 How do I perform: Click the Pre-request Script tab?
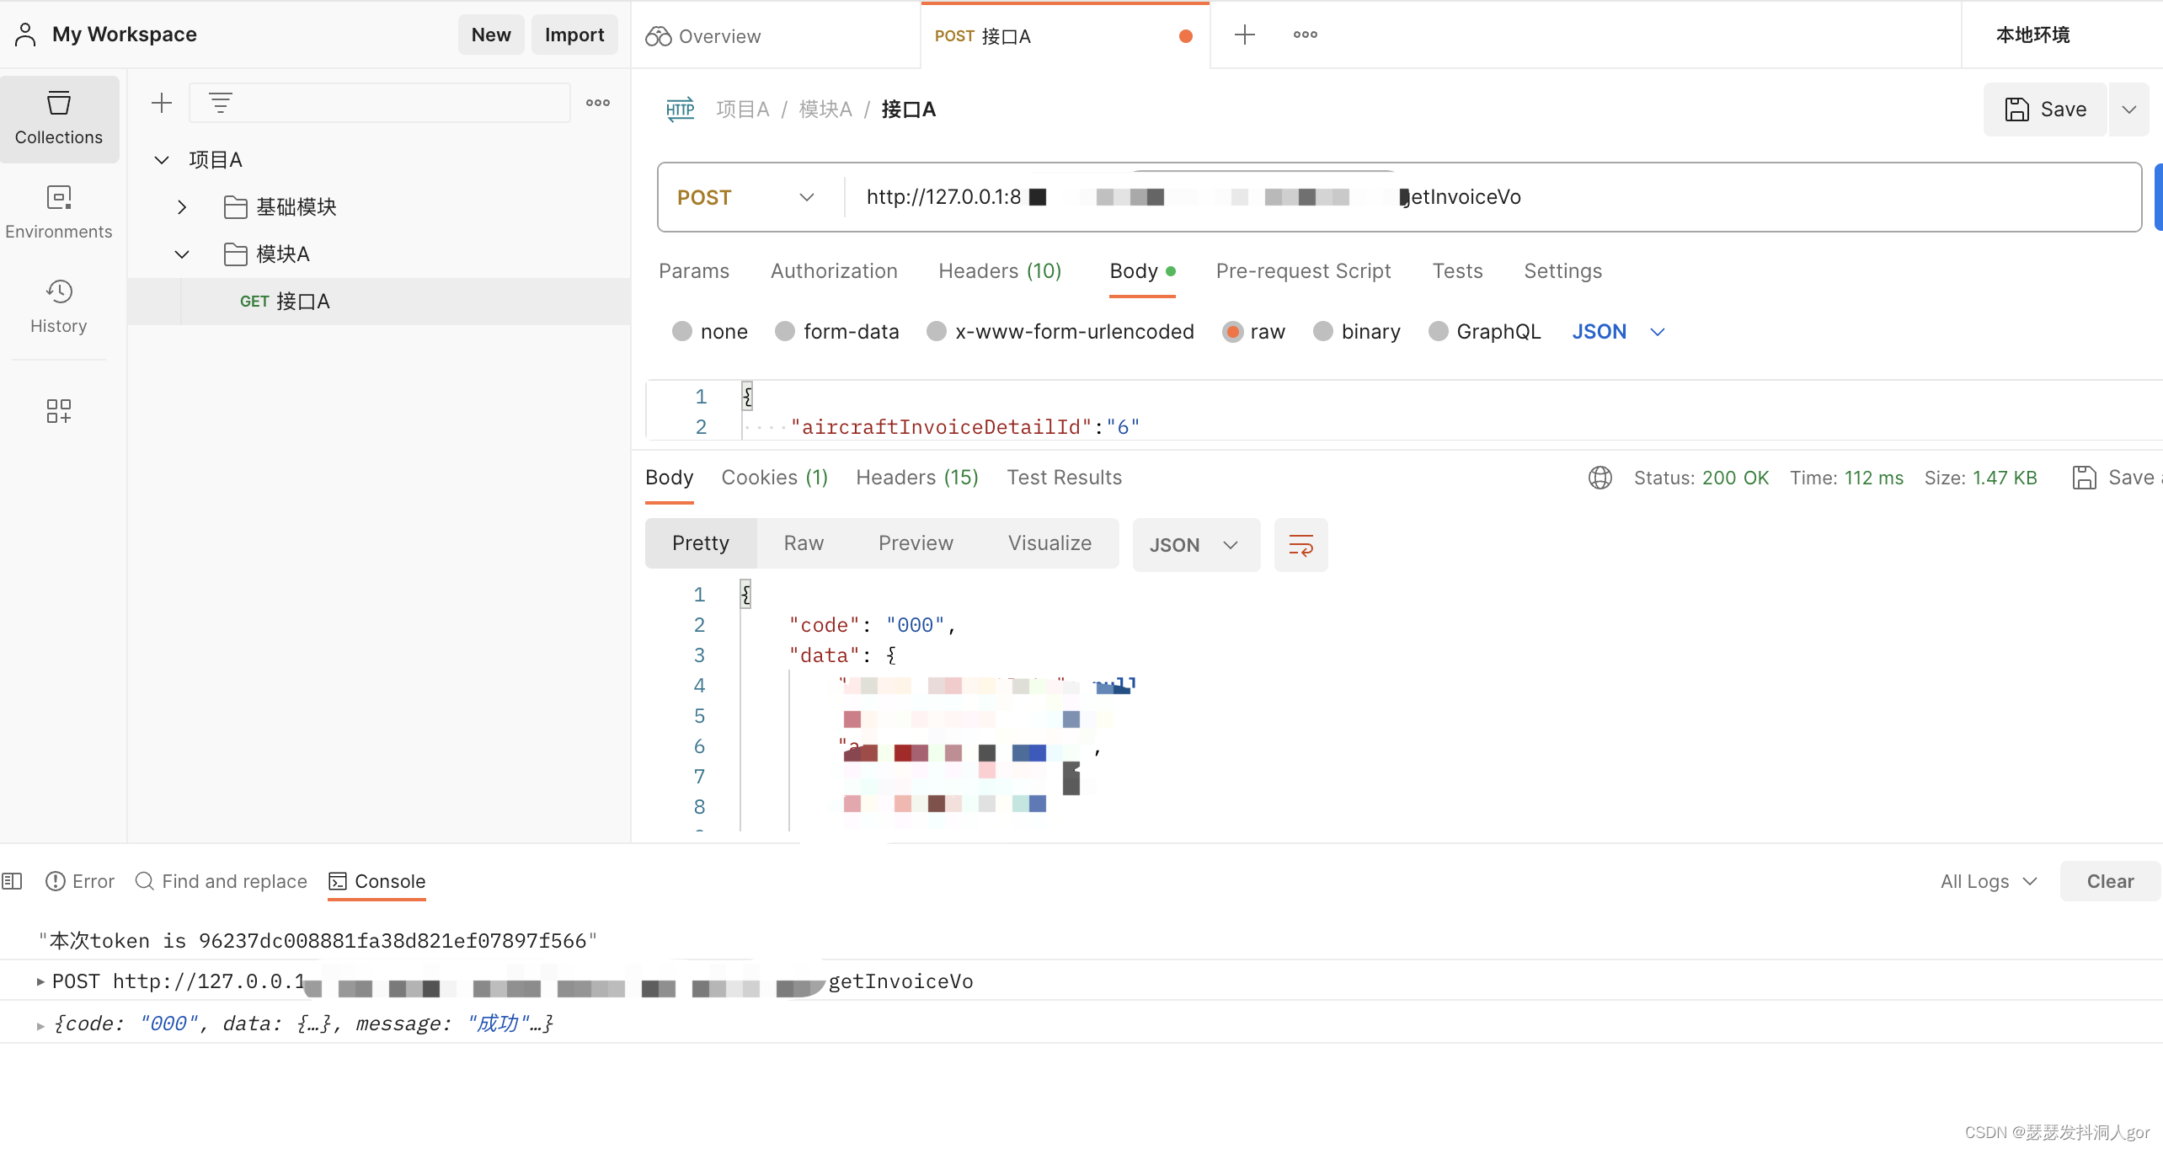(1302, 270)
